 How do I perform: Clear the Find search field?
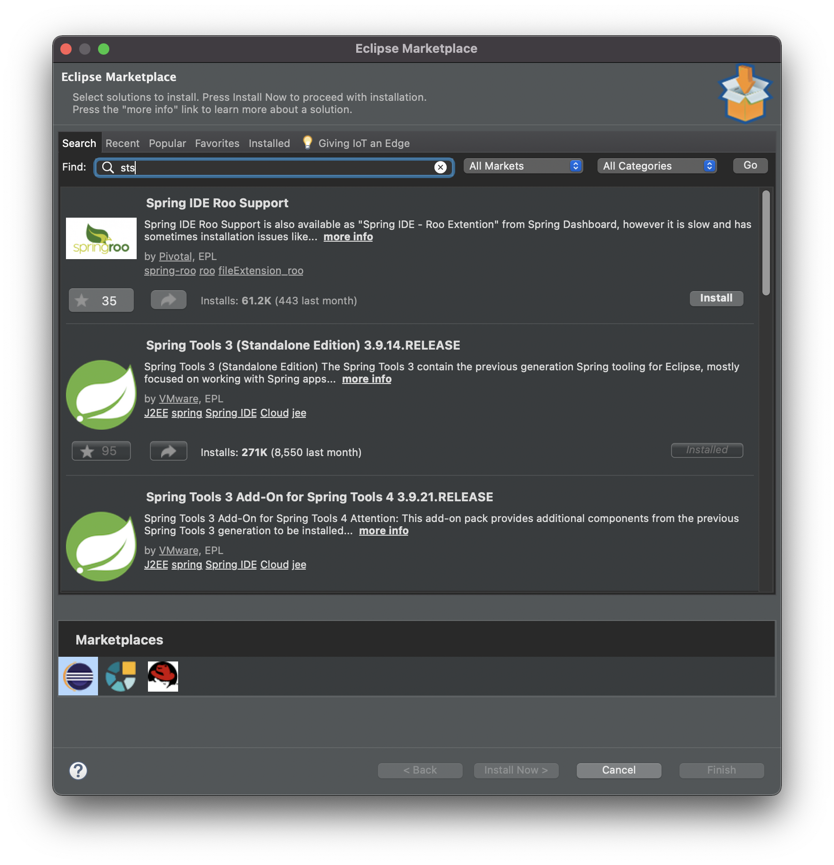coord(440,167)
